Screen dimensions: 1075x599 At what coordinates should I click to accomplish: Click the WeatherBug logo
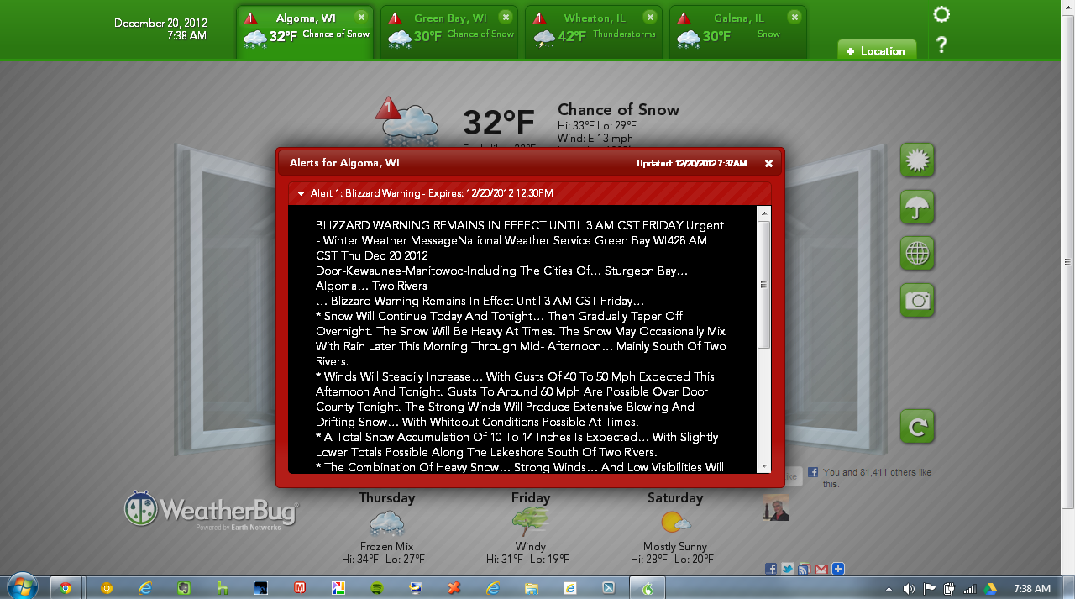pos(212,510)
